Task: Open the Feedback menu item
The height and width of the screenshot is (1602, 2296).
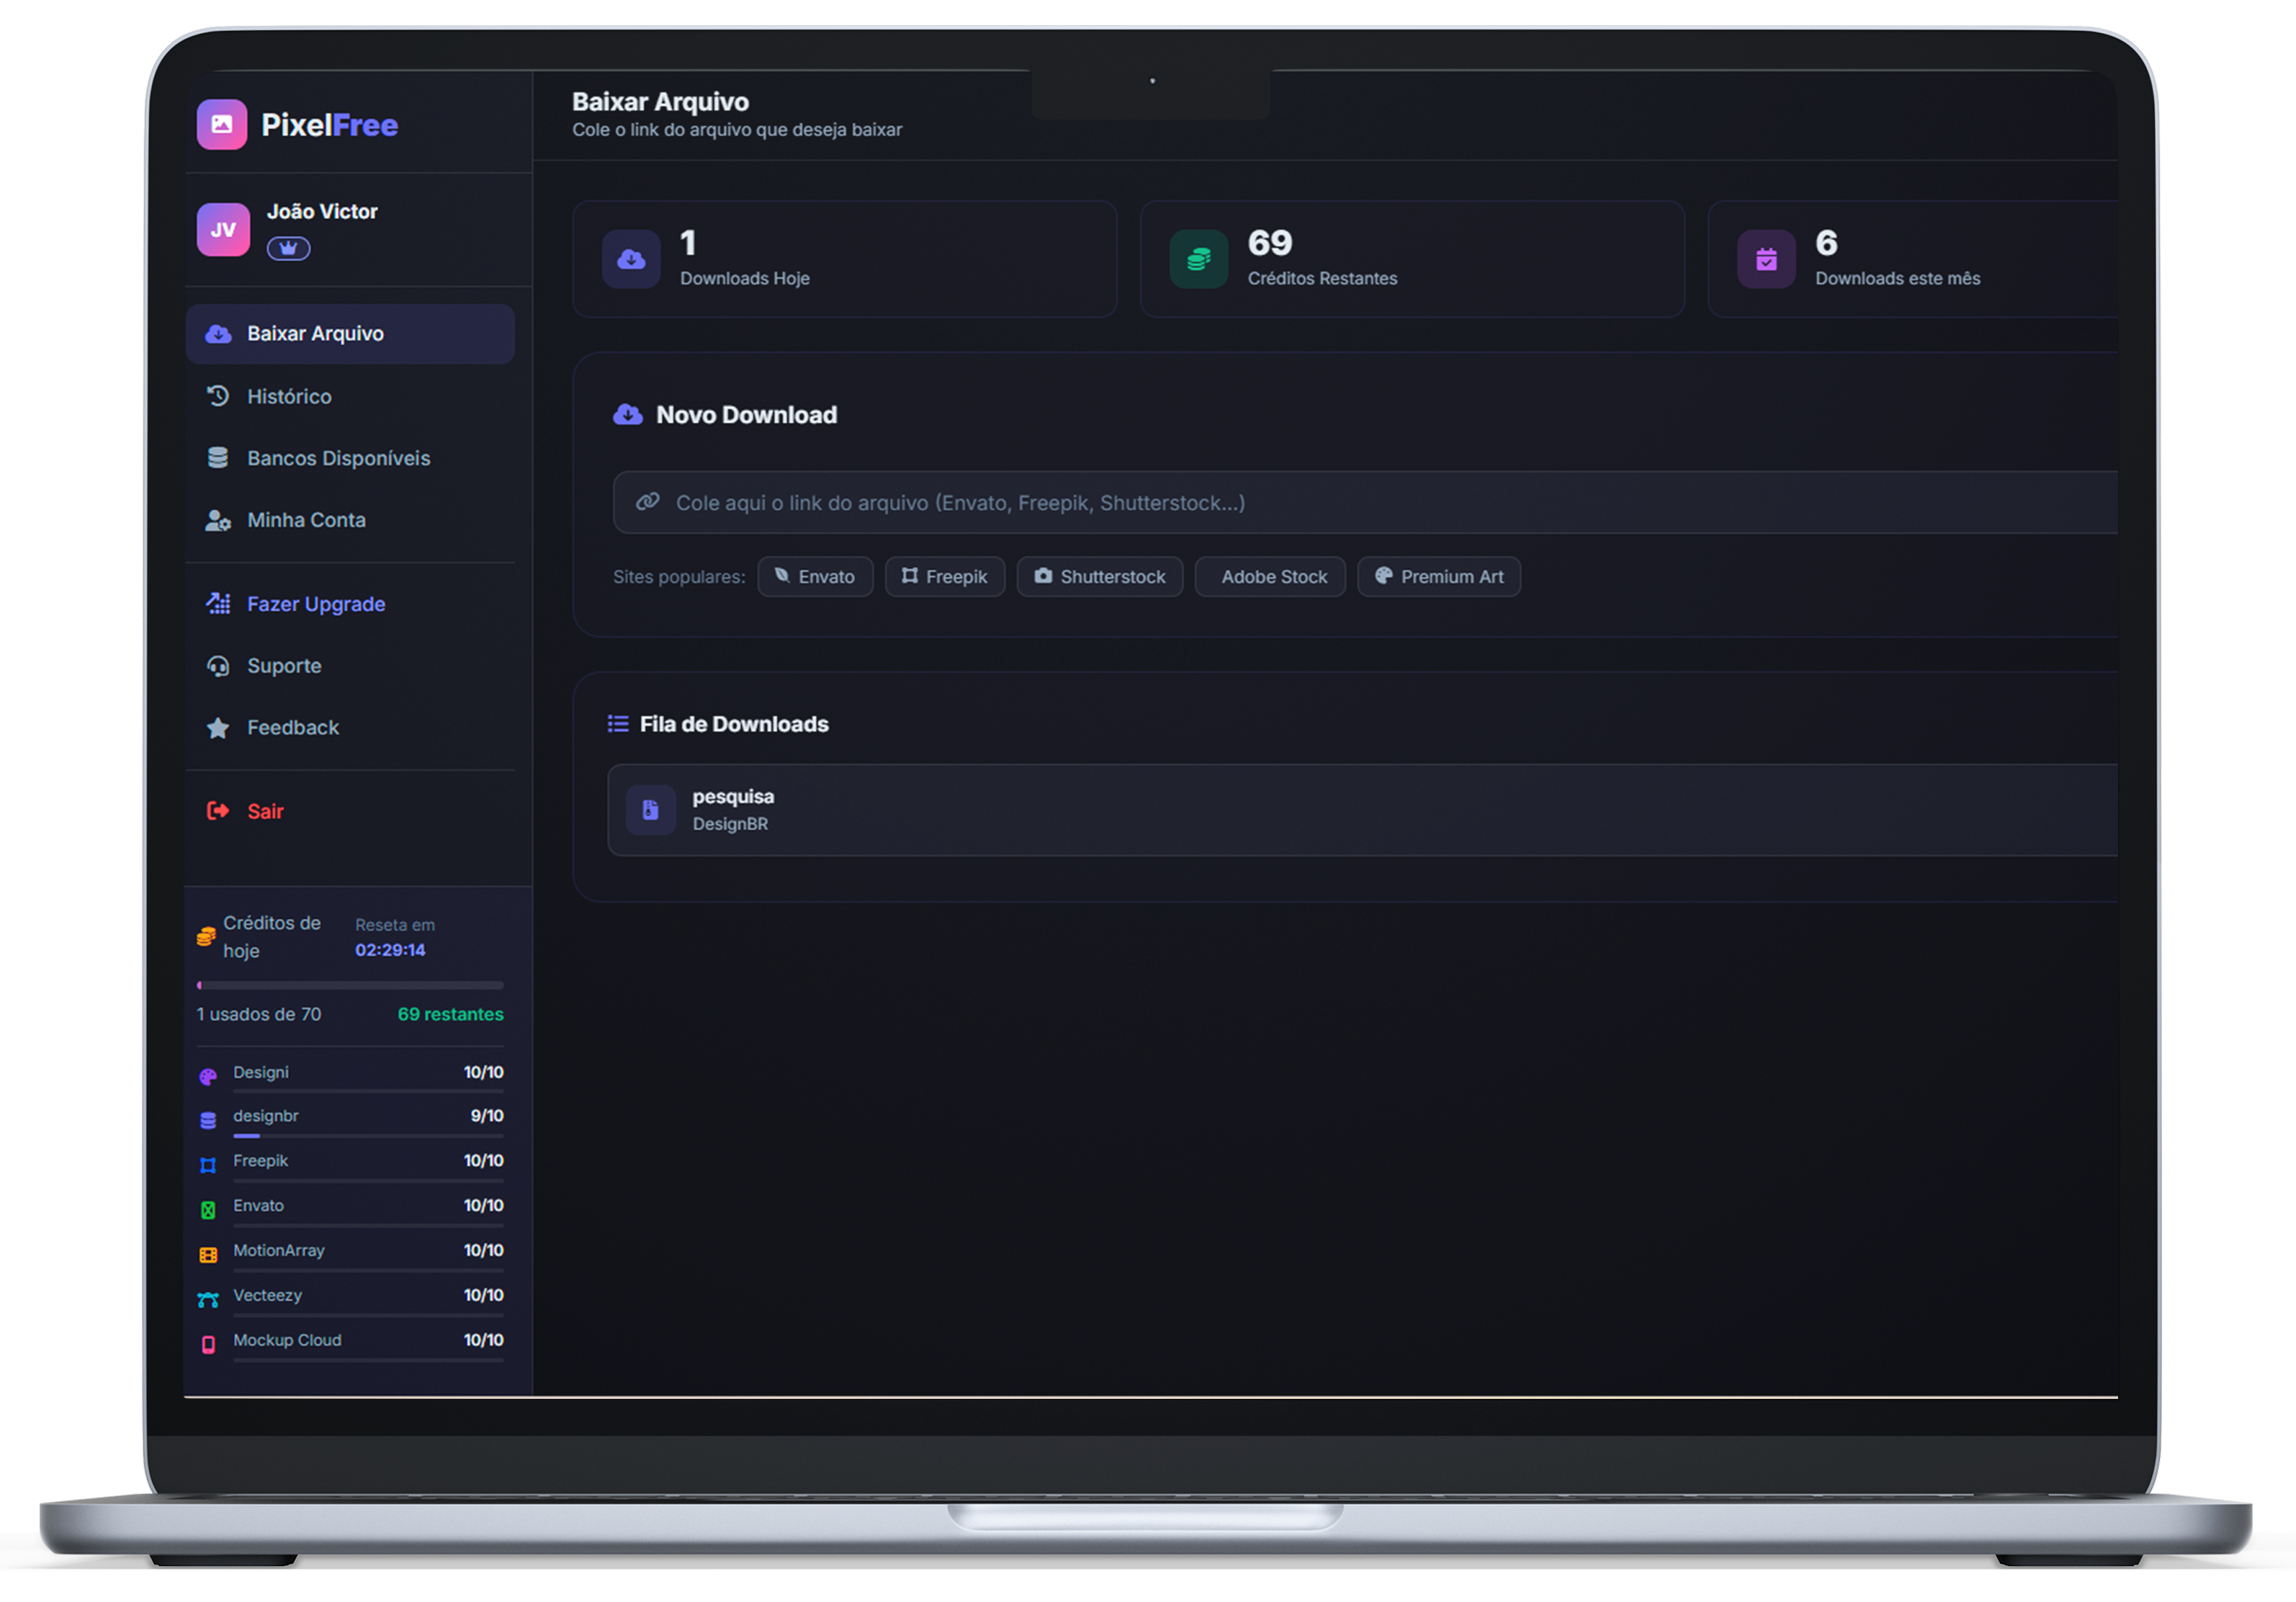Action: click(x=350, y=728)
